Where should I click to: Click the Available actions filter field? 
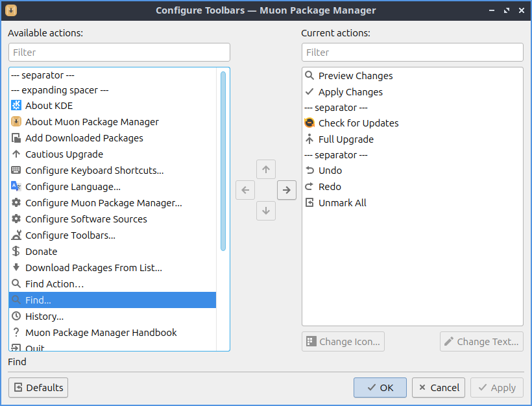point(119,53)
